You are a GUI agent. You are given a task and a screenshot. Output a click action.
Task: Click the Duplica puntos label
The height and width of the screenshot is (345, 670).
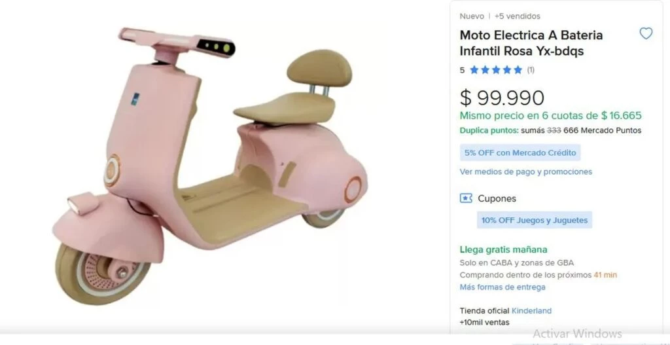[x=489, y=130]
